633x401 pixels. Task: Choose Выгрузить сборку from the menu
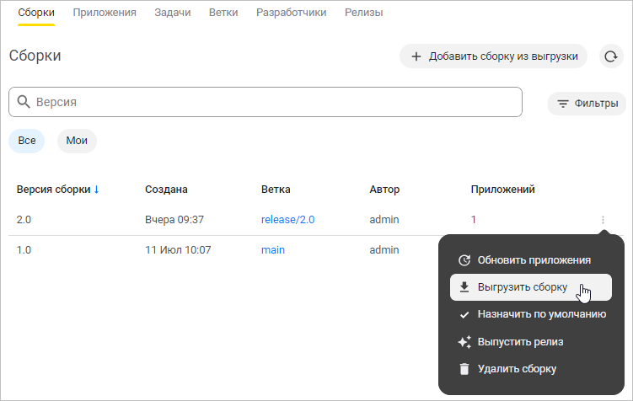coord(522,287)
